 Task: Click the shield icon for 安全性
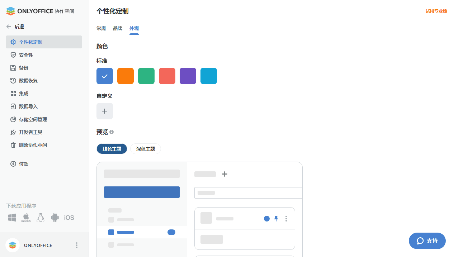(13, 55)
